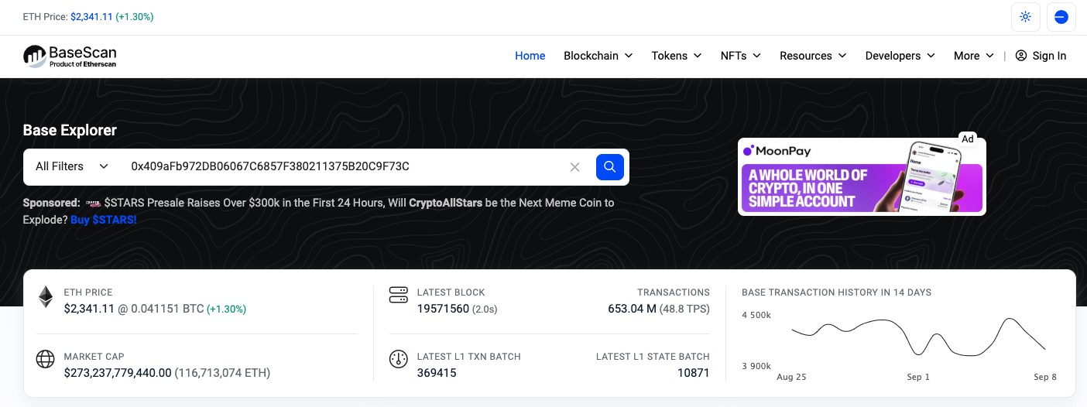1087x407 pixels.
Task: Toggle the light/dark theme sun icon
Action: (x=1025, y=17)
